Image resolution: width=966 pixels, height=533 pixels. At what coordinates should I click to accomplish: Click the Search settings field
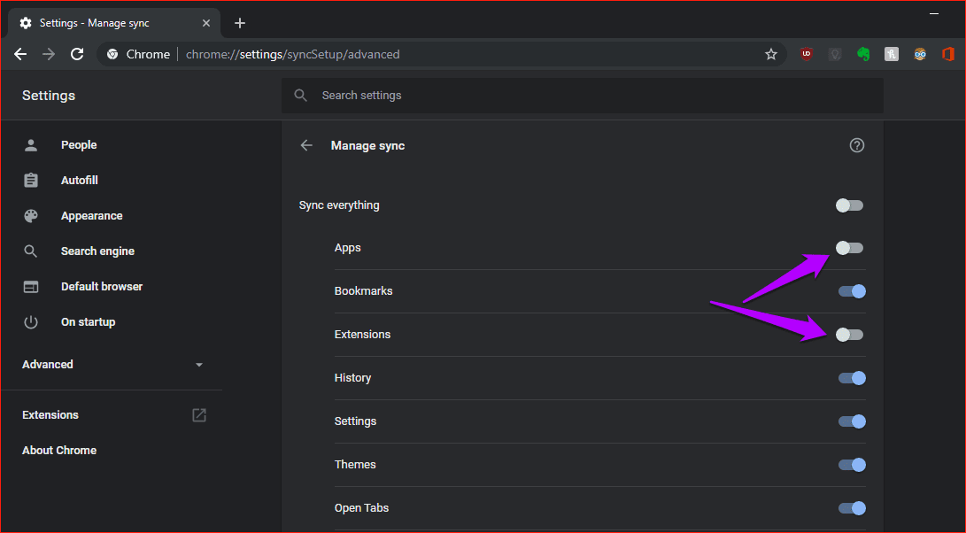pos(583,96)
